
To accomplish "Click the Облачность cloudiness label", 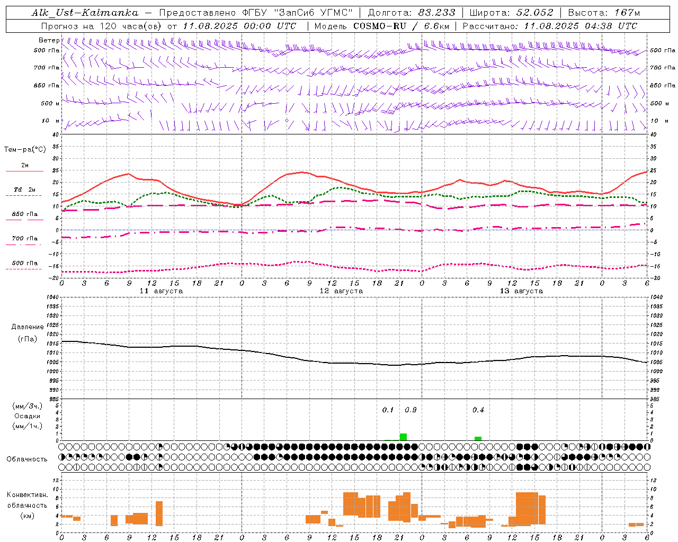I will click(x=27, y=459).
